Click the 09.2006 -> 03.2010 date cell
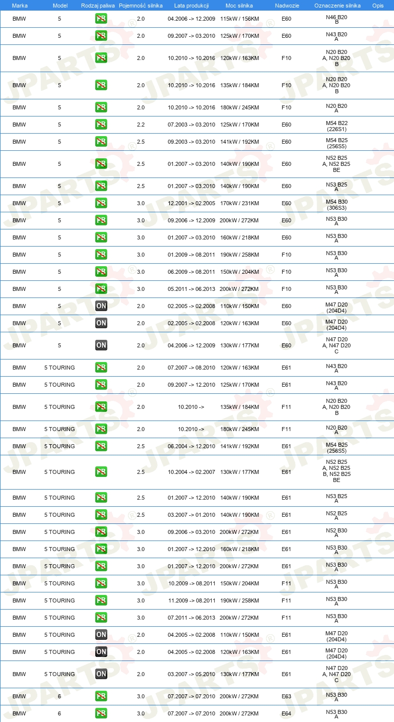394x722 pixels. (191, 532)
